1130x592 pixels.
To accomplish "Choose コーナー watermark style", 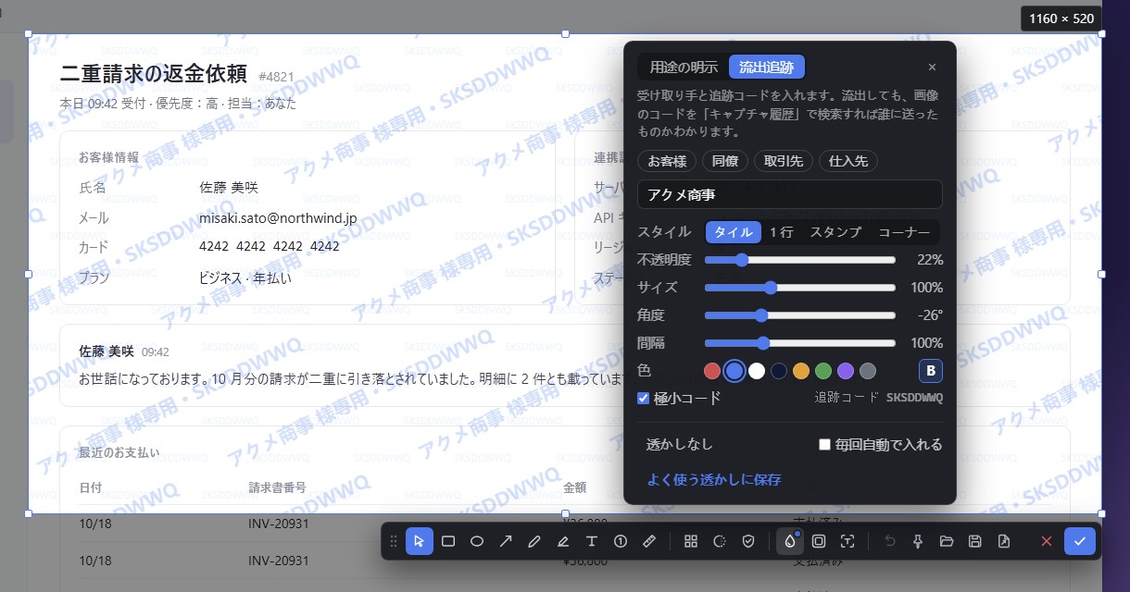I will coord(904,232).
